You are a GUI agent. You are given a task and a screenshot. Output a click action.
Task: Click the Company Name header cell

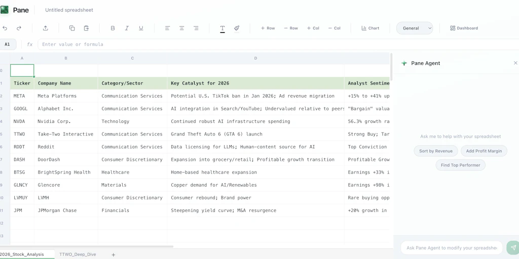pos(66,83)
